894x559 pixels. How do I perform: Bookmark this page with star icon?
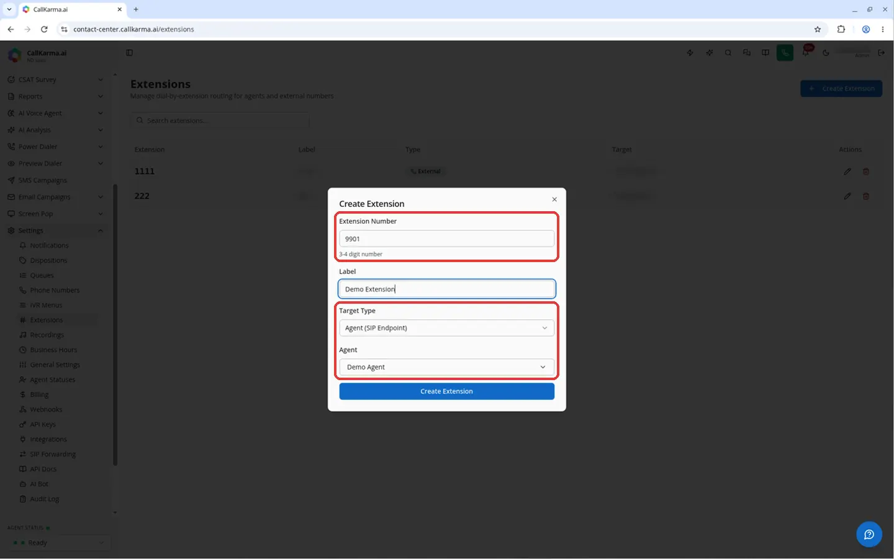(x=818, y=29)
